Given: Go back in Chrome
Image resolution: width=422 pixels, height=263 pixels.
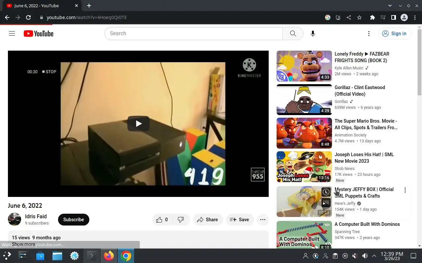Looking at the screenshot, I should [7, 17].
